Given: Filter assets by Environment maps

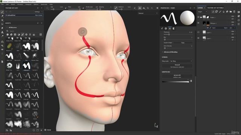Looking at the screenshot, I should [34, 34].
